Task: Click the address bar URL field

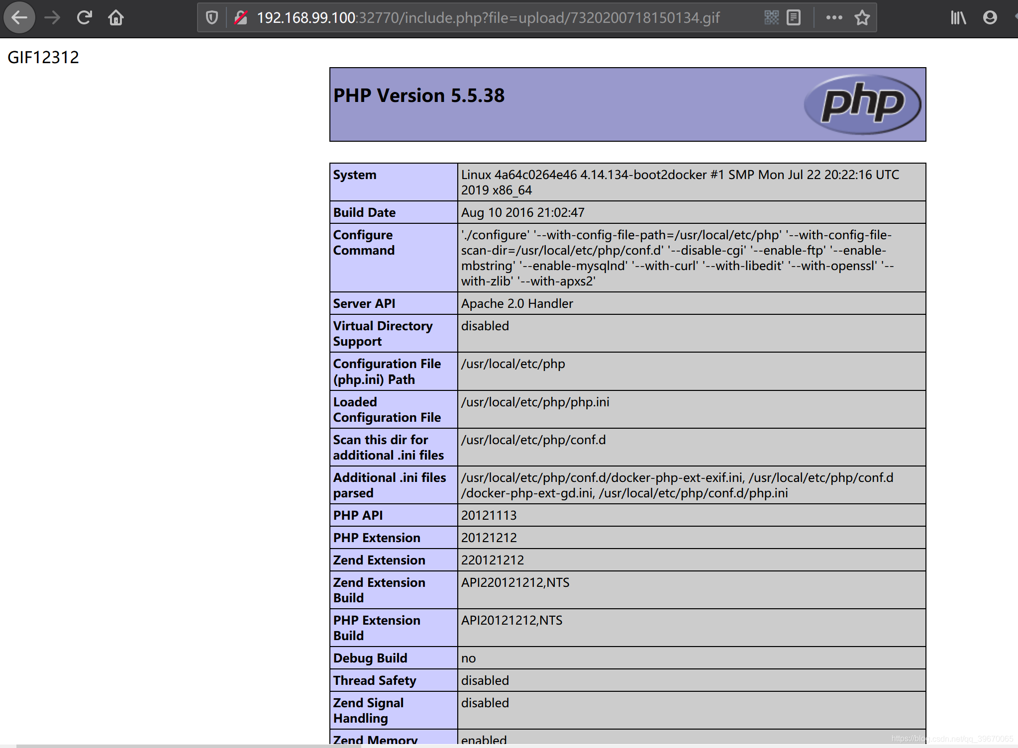Action: click(488, 18)
